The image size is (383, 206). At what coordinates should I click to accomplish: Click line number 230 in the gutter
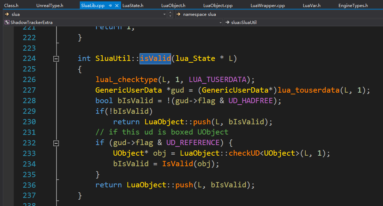click(x=29, y=121)
